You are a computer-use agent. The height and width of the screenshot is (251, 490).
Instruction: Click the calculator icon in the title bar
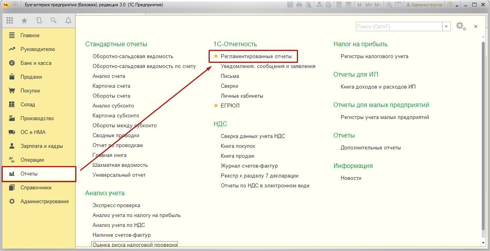coord(340,5)
